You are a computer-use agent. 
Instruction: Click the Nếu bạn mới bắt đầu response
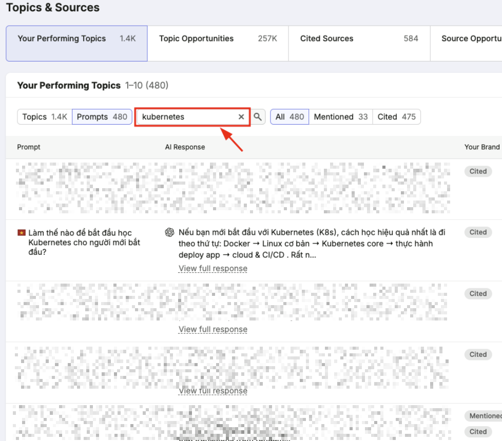pyautogui.click(x=312, y=244)
